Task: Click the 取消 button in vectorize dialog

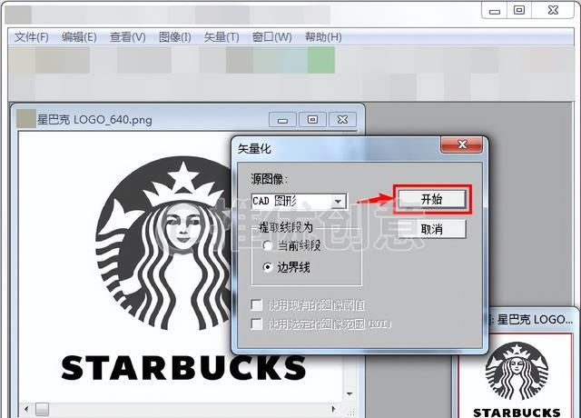Action: (432, 229)
